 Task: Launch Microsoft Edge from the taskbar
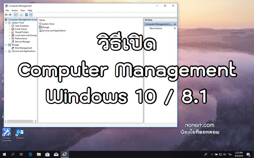[30, 155]
